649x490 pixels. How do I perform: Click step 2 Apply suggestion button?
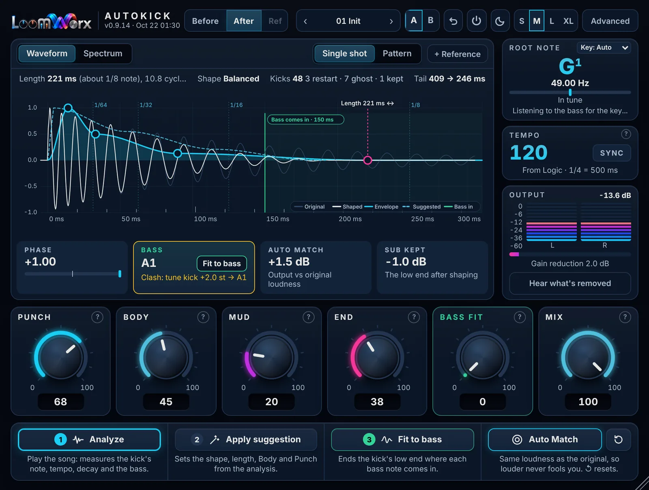coord(246,440)
